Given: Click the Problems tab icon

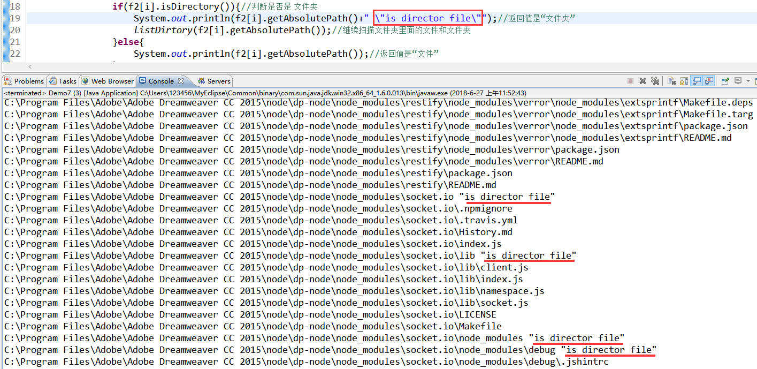Looking at the screenshot, I should (x=8, y=81).
